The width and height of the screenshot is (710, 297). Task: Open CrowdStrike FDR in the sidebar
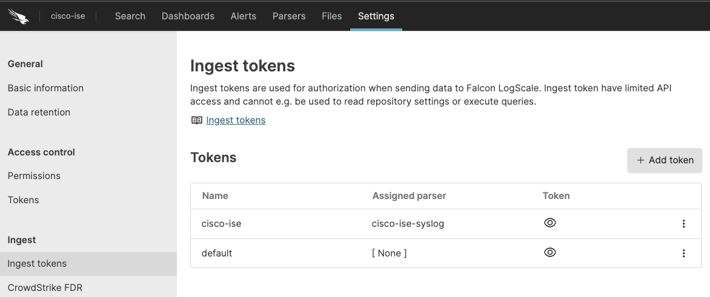45,287
